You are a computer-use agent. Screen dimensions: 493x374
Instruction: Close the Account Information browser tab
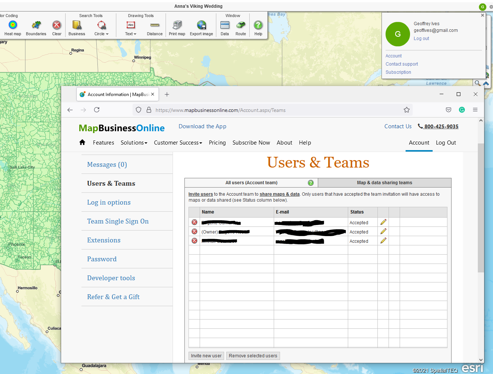tap(153, 94)
